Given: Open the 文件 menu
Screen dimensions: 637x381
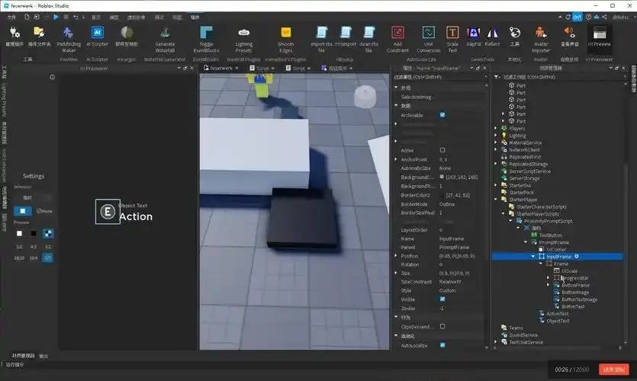Looking at the screenshot, I should 11,18.
